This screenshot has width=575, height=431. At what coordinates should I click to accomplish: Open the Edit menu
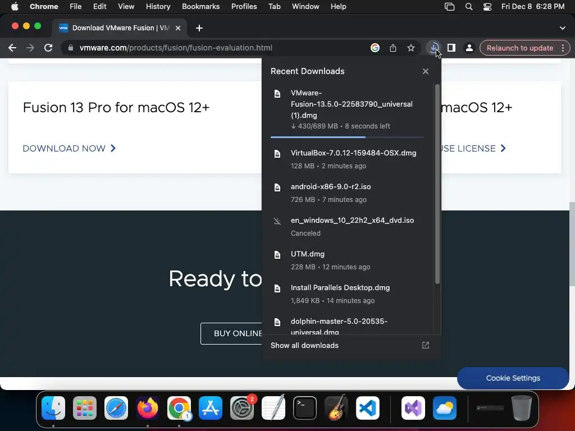[100, 6]
